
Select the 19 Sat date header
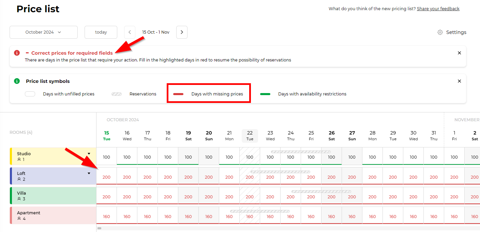[189, 136]
